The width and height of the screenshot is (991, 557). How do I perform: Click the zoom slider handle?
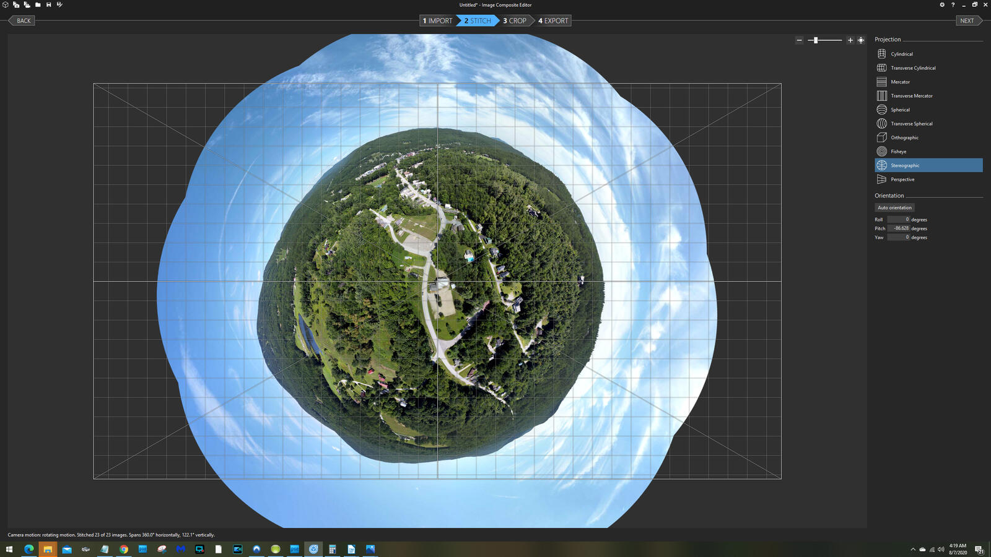pyautogui.click(x=816, y=40)
